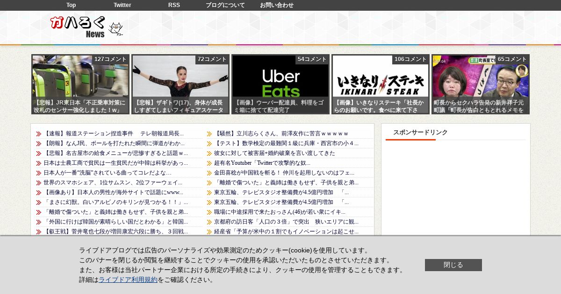Open ブログについて in the top bar
Viewport: 561px width, 294px height.
225,5
